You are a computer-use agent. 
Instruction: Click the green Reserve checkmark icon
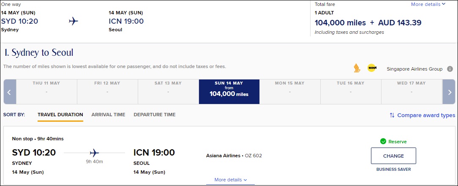tap(383, 142)
